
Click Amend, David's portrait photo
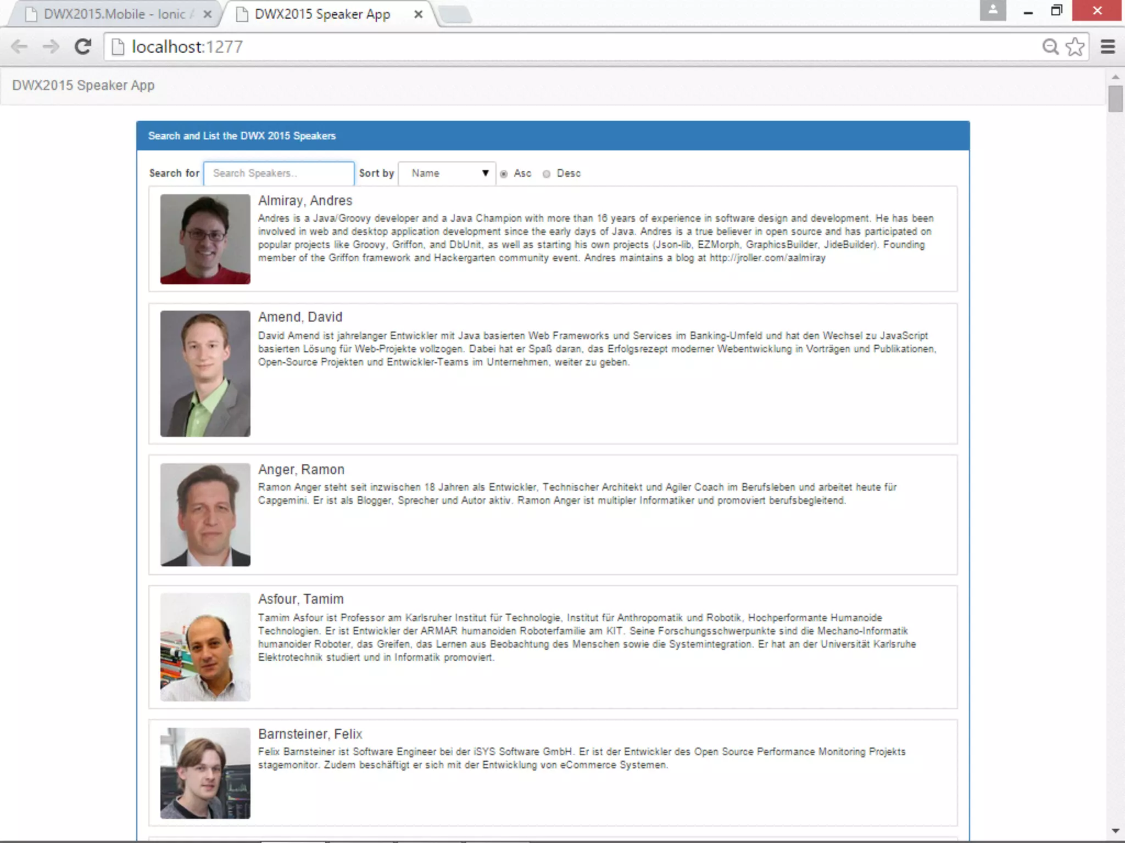point(205,374)
